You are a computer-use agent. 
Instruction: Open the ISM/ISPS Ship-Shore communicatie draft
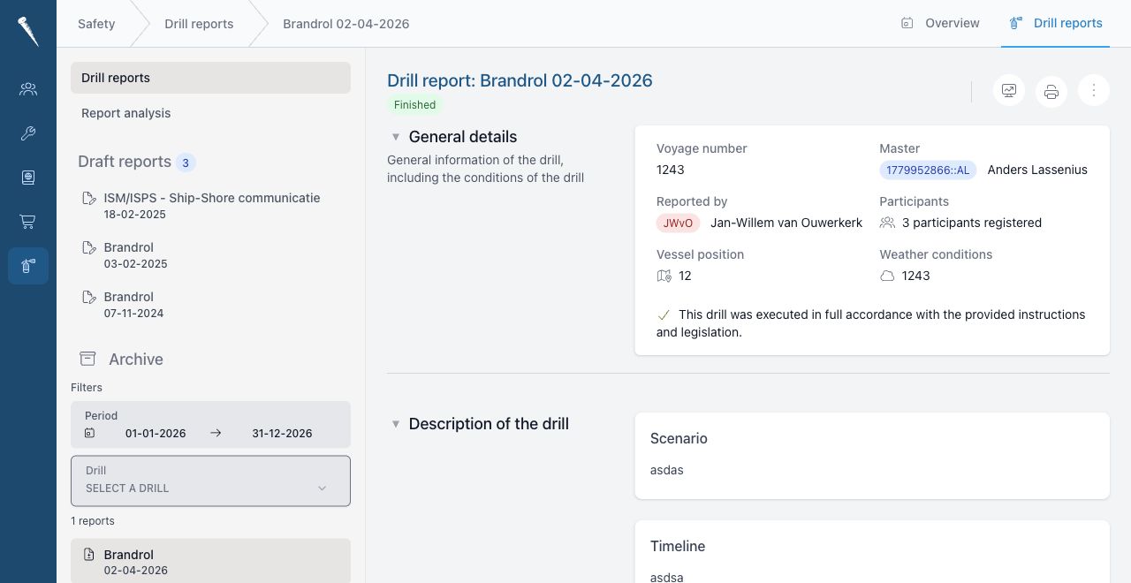coord(210,205)
